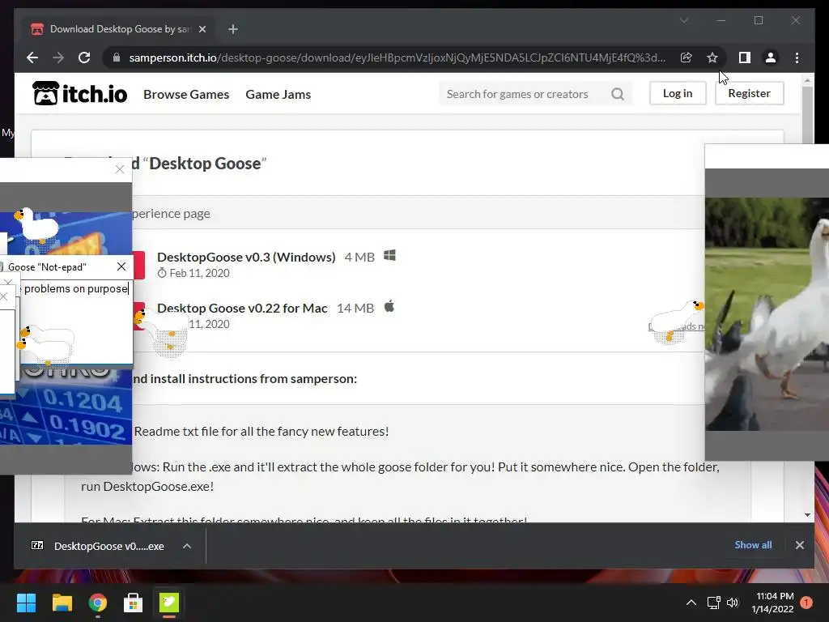This screenshot has width=829, height=622.
Task: Click Desktop Goose taskbar icon
Action: (169, 603)
